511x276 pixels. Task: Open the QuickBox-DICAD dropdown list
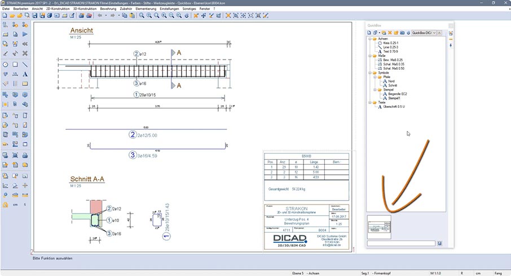pos(434,33)
